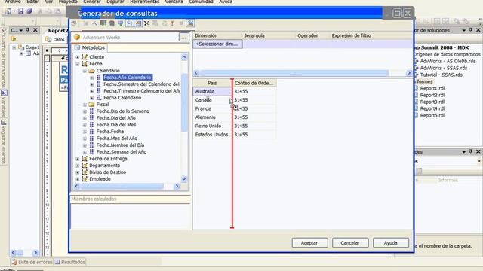
Task: Click the País column header
Action: pos(212,83)
